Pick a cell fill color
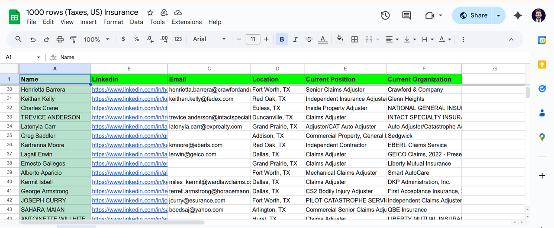This screenshot has width=554, height=228. click(341, 39)
